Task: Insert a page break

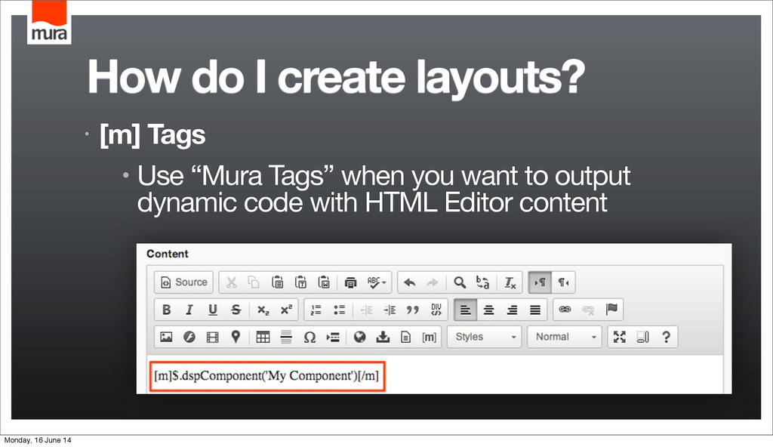Action: click(x=333, y=337)
